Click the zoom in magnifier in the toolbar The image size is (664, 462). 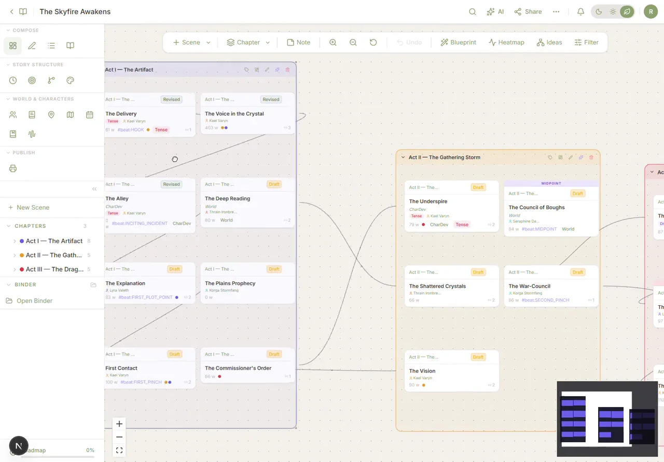333,43
